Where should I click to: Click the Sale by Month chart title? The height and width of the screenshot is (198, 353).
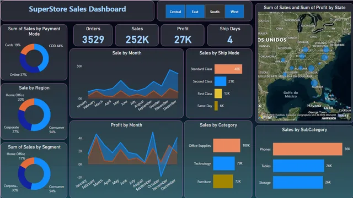[127, 53]
